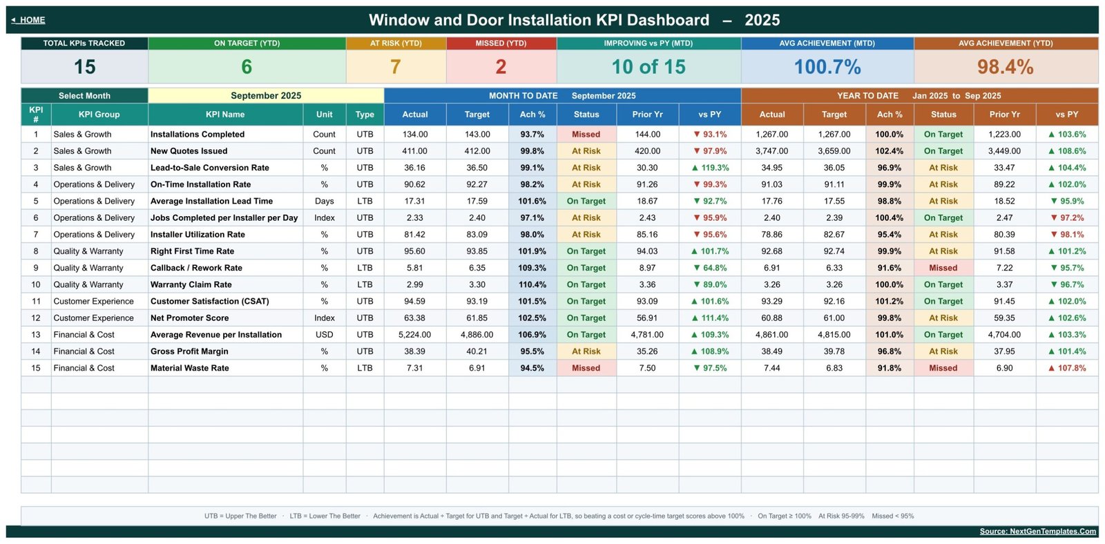Click 'YEAR TO DATE Jan 2025 to Sep 2025' header
The image size is (1105, 544).
click(x=919, y=96)
